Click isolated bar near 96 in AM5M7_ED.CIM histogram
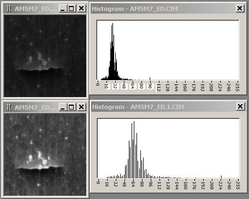The width and height of the screenshot is (249, 199). (x=150, y=79)
